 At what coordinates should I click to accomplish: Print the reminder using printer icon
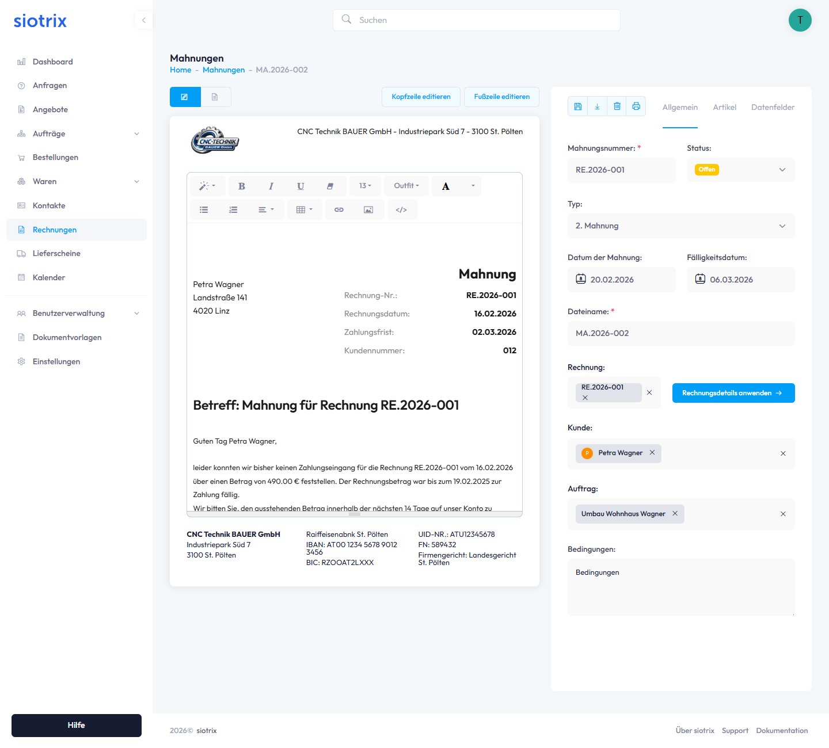636,106
